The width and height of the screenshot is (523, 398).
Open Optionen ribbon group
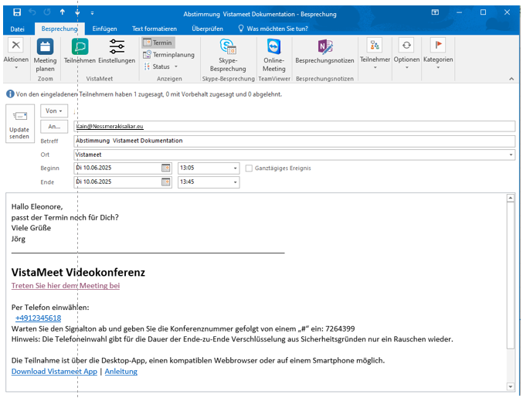(x=406, y=53)
